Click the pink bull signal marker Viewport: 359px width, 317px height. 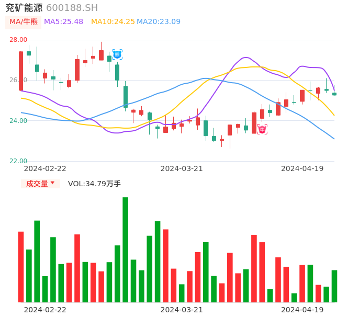[262, 129]
